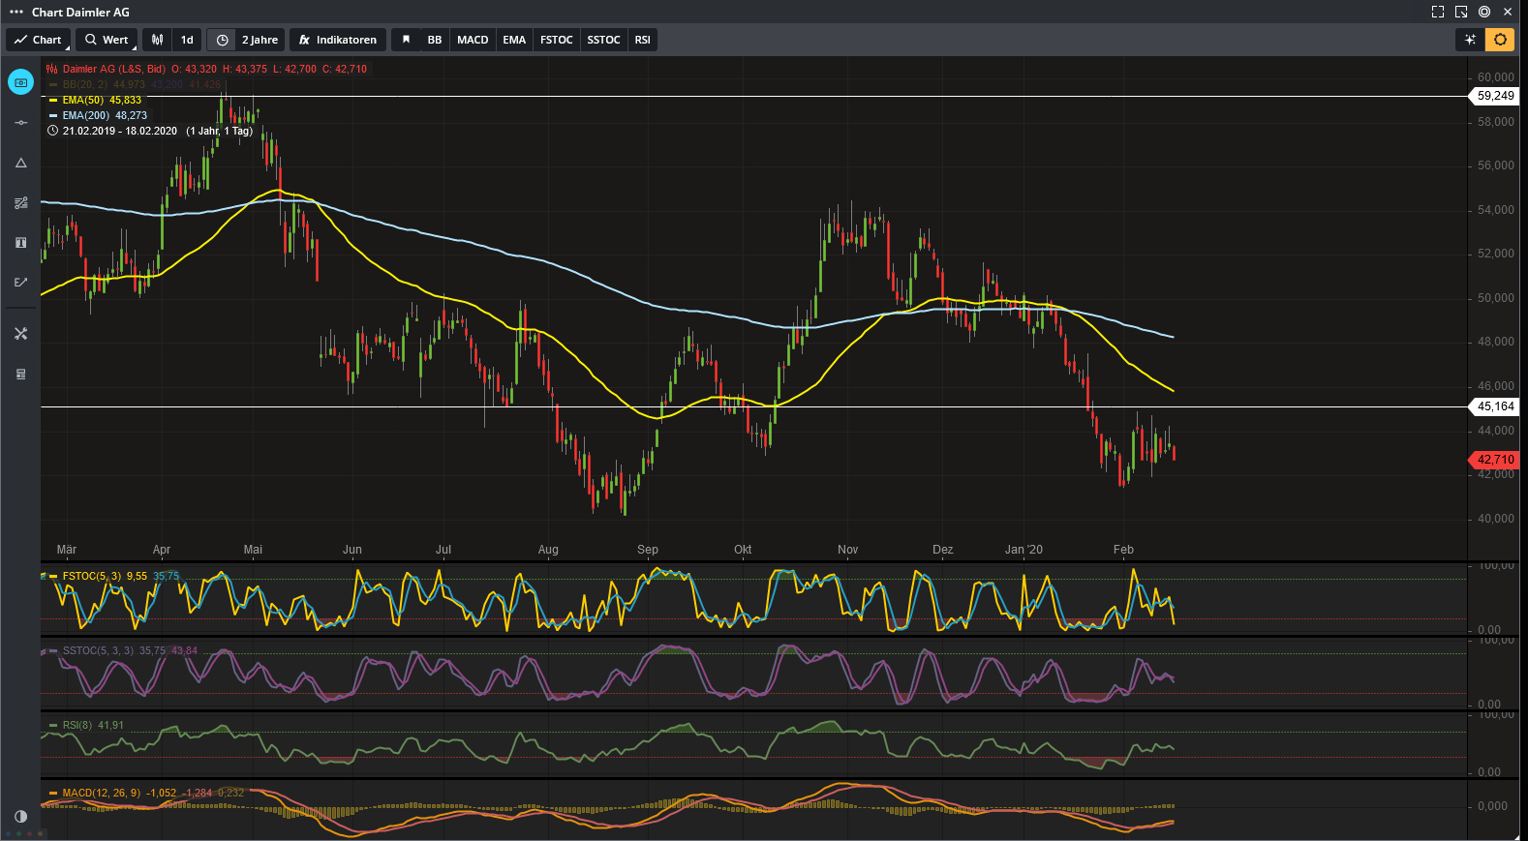Open the Chart type dropdown
Image resolution: width=1528 pixels, height=841 pixels.
(39, 40)
